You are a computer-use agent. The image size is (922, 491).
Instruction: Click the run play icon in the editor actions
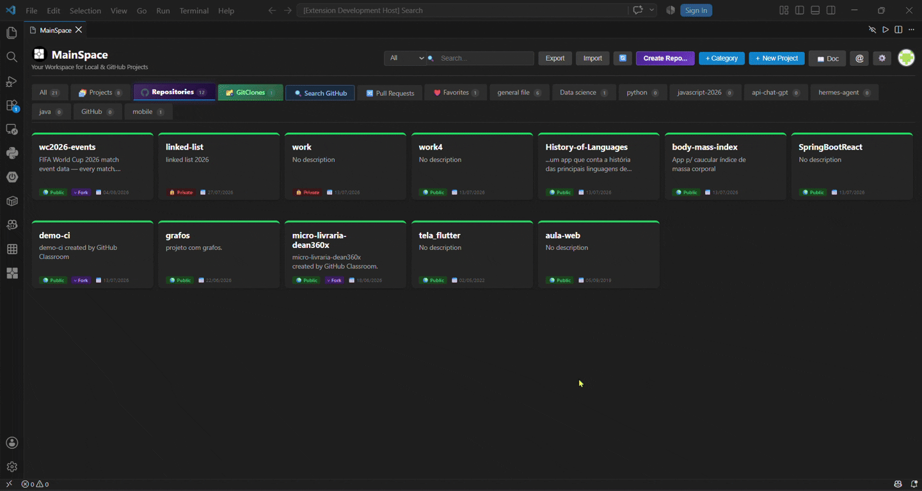click(886, 30)
